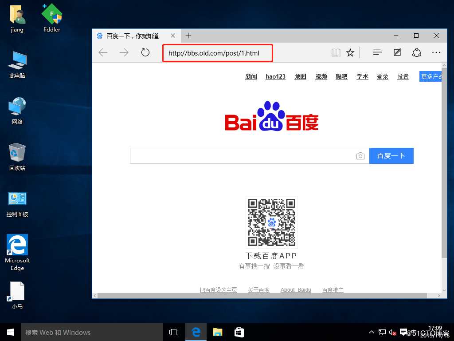Open Task View on the taskbar

174,332
